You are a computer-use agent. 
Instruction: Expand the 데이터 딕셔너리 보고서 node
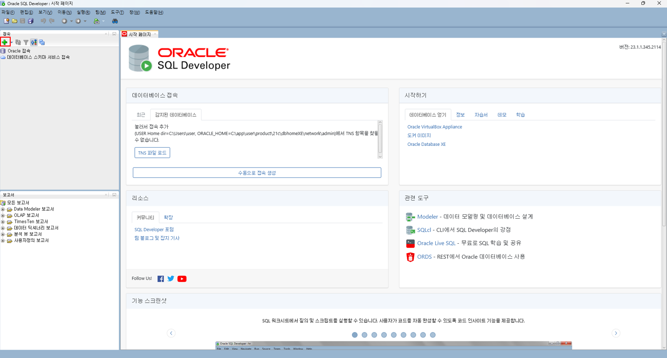3,228
